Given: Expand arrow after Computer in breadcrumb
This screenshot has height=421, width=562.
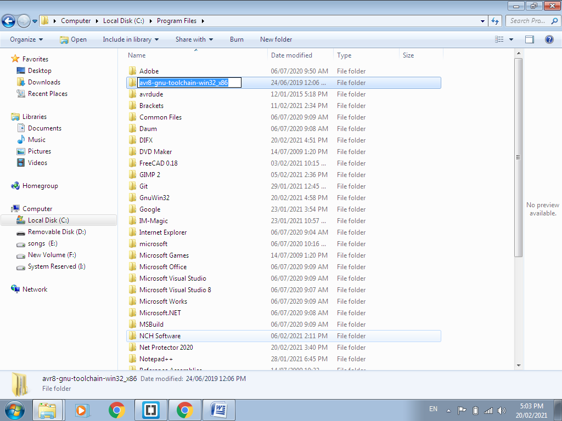Looking at the screenshot, I should tap(97, 21).
